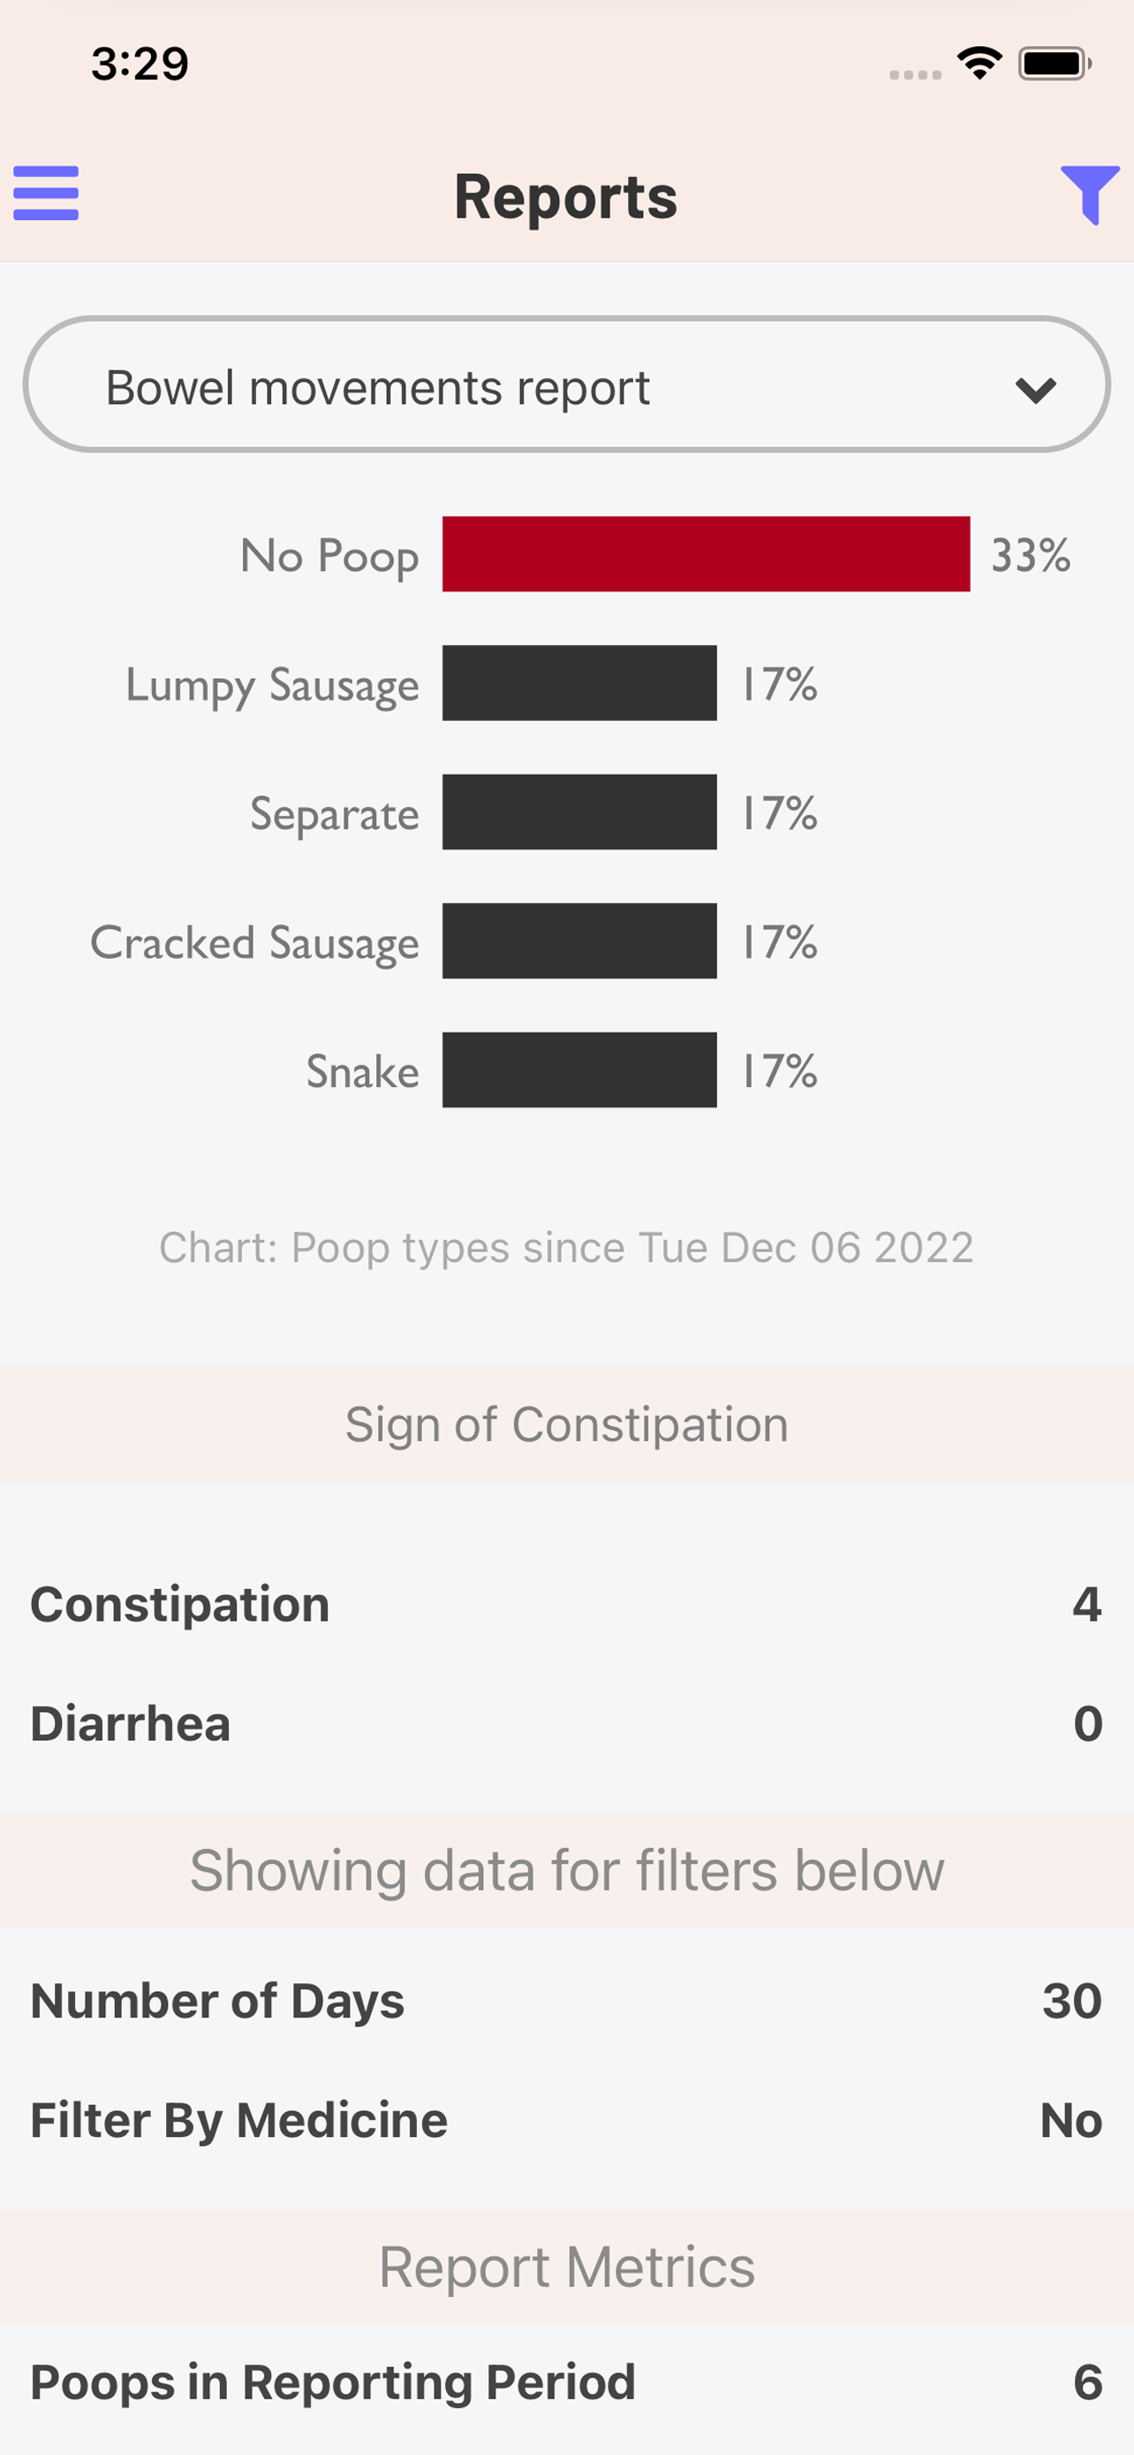Tap the battery indicator icon
The image size is (1134, 2455).
[1054, 64]
